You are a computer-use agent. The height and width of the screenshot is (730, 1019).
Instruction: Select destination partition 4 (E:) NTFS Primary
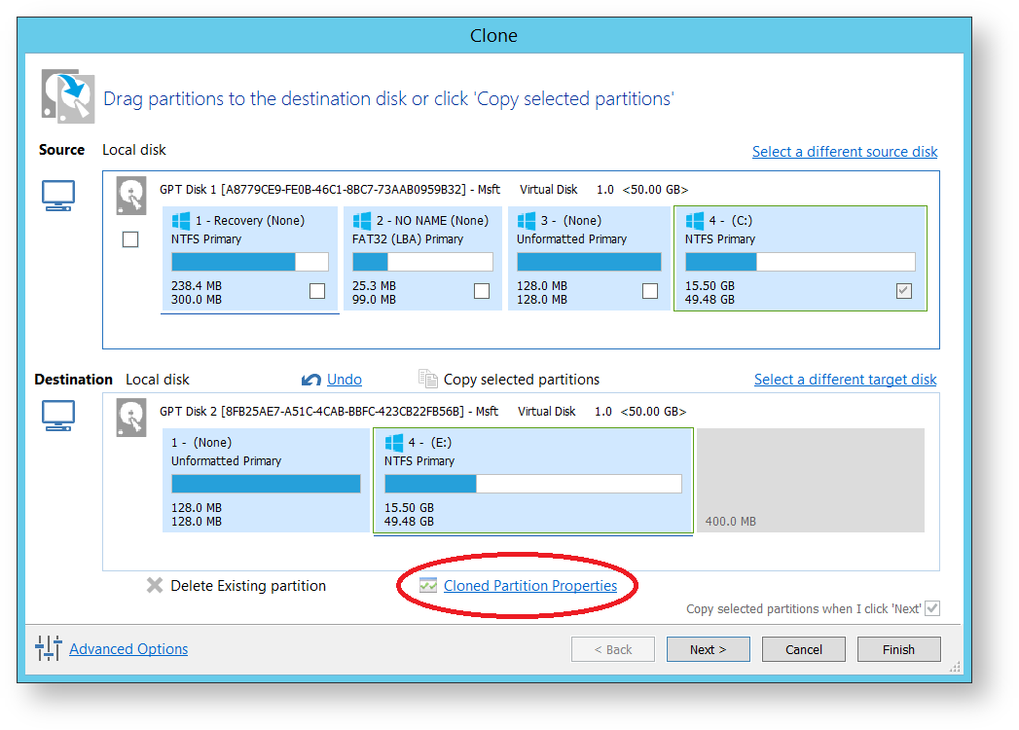533,481
